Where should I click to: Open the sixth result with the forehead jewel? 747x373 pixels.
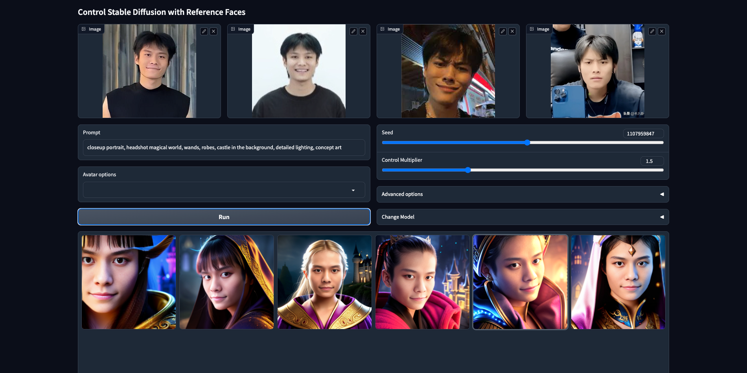click(x=618, y=282)
